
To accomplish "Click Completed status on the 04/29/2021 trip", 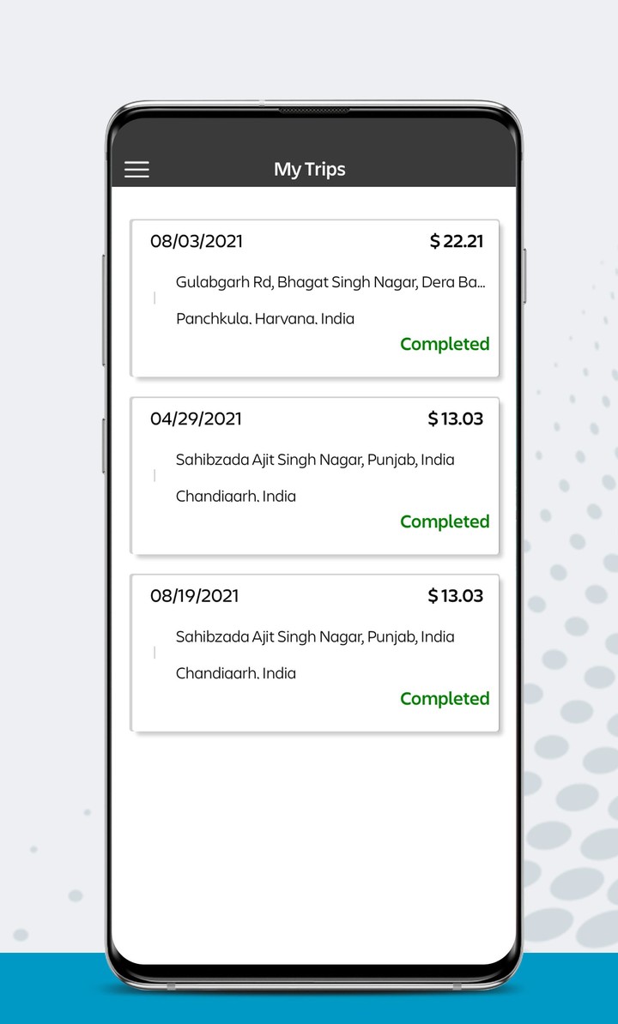I will [x=445, y=521].
